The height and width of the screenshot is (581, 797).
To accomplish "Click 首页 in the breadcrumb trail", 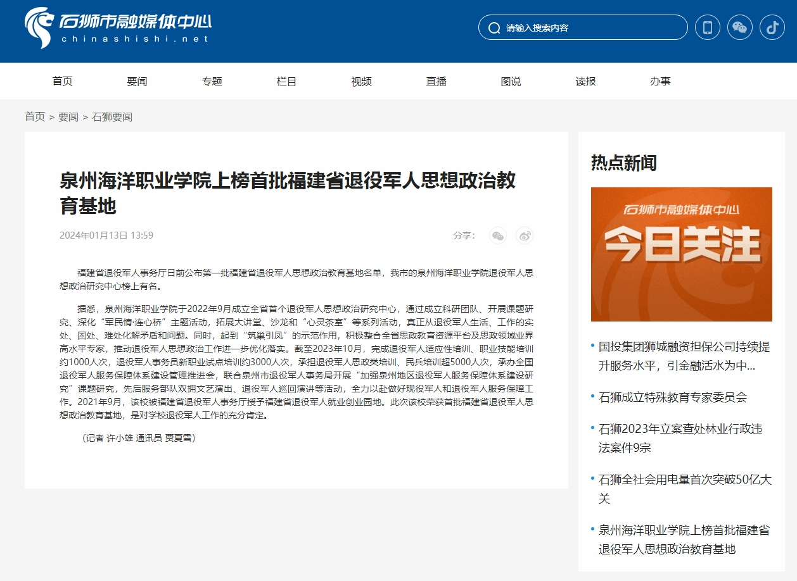I will [35, 117].
